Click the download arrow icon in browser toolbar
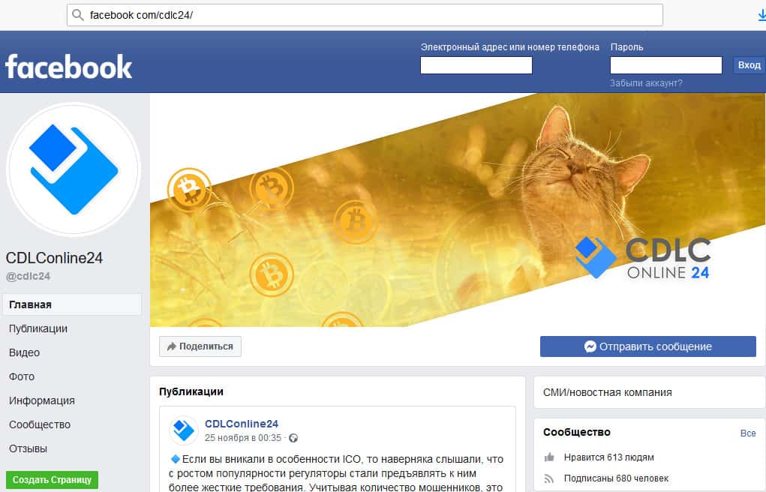 [x=761, y=16]
